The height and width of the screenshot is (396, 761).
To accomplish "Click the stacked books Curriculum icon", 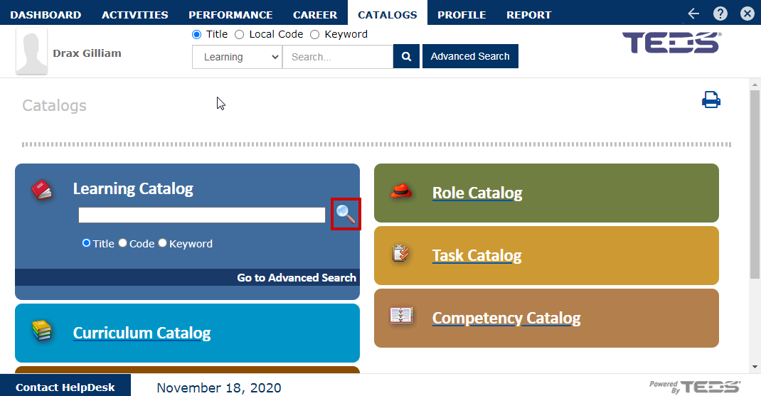I will (42, 331).
